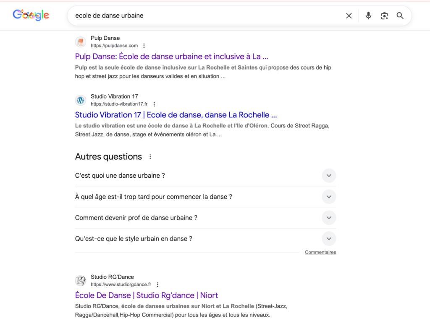
Task: Open the Studio Vibration 17 result link
Action: click(176, 115)
